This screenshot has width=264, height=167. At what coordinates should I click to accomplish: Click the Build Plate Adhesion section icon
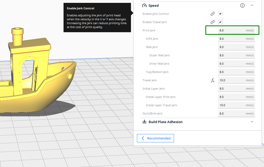[x=144, y=122]
